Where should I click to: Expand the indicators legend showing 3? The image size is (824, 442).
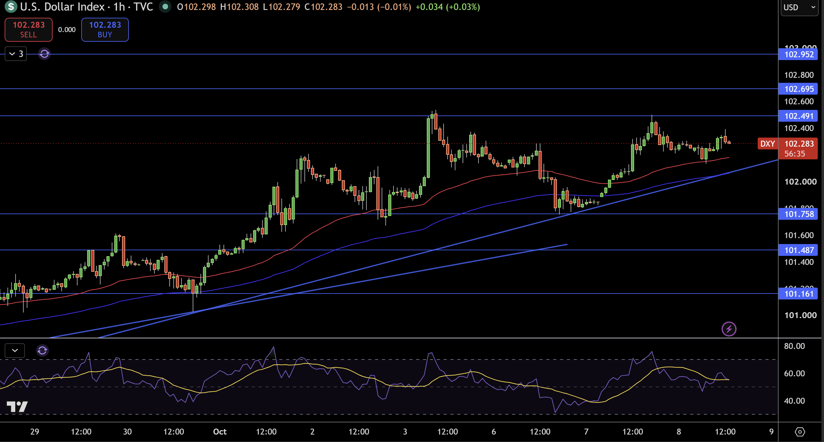pyautogui.click(x=16, y=54)
